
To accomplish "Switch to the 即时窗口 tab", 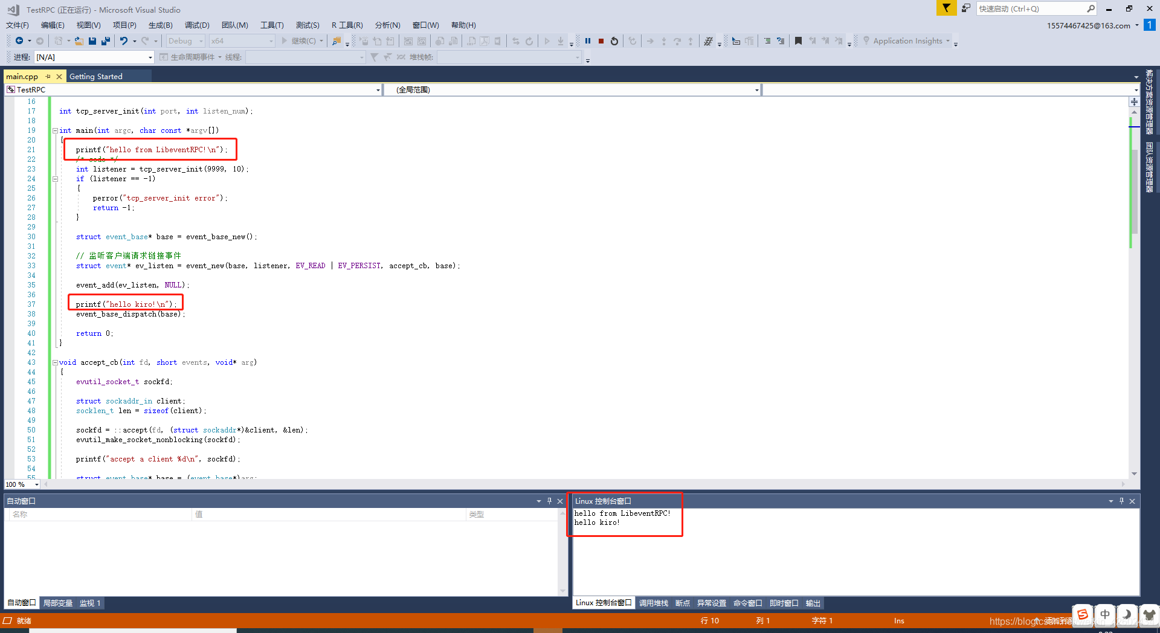I will tap(784, 603).
